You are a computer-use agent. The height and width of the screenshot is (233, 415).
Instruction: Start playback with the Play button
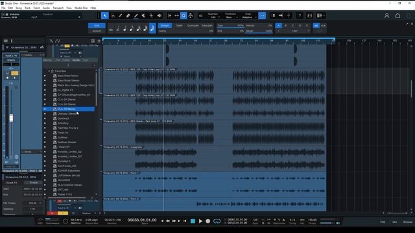200,221
